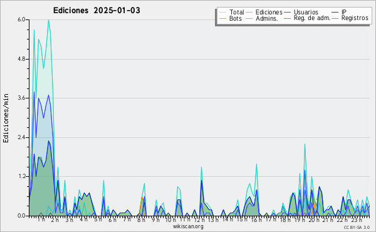Click the orange Bots spike near 8 h

click(x=142, y=198)
